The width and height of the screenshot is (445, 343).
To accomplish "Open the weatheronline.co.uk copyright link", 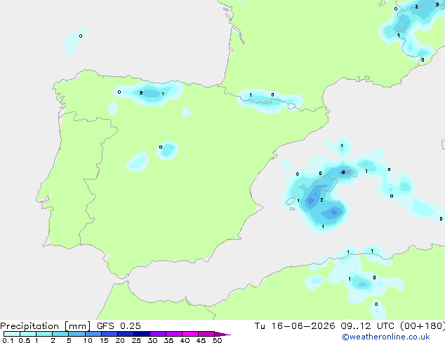I will click(386, 337).
